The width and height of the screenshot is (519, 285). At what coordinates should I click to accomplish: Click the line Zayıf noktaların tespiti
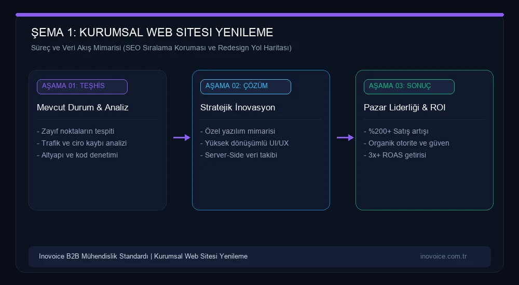(75, 131)
